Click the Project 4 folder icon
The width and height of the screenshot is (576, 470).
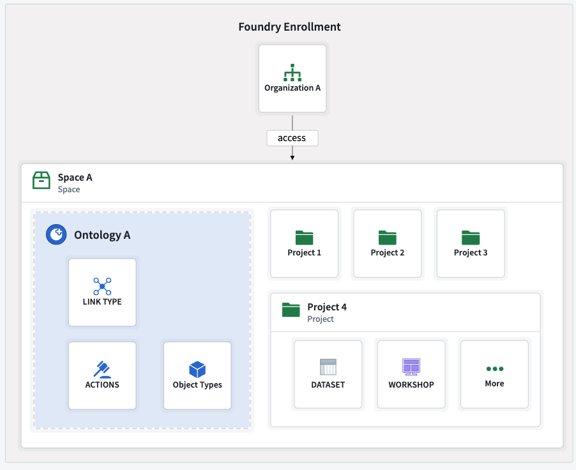291,310
